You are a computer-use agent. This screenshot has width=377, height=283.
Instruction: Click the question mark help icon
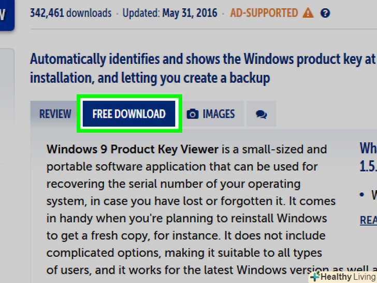(x=325, y=13)
